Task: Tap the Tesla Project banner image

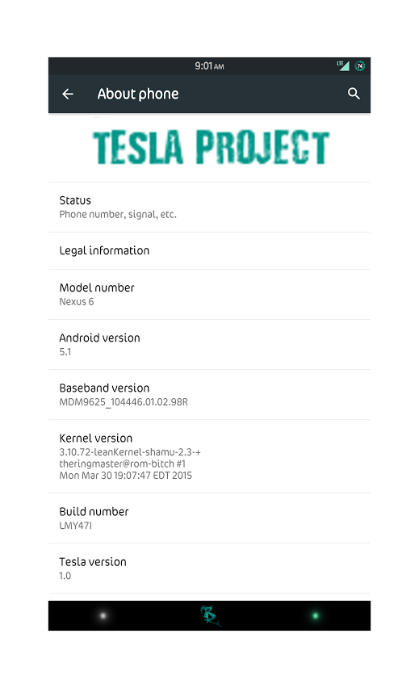Action: [x=211, y=147]
